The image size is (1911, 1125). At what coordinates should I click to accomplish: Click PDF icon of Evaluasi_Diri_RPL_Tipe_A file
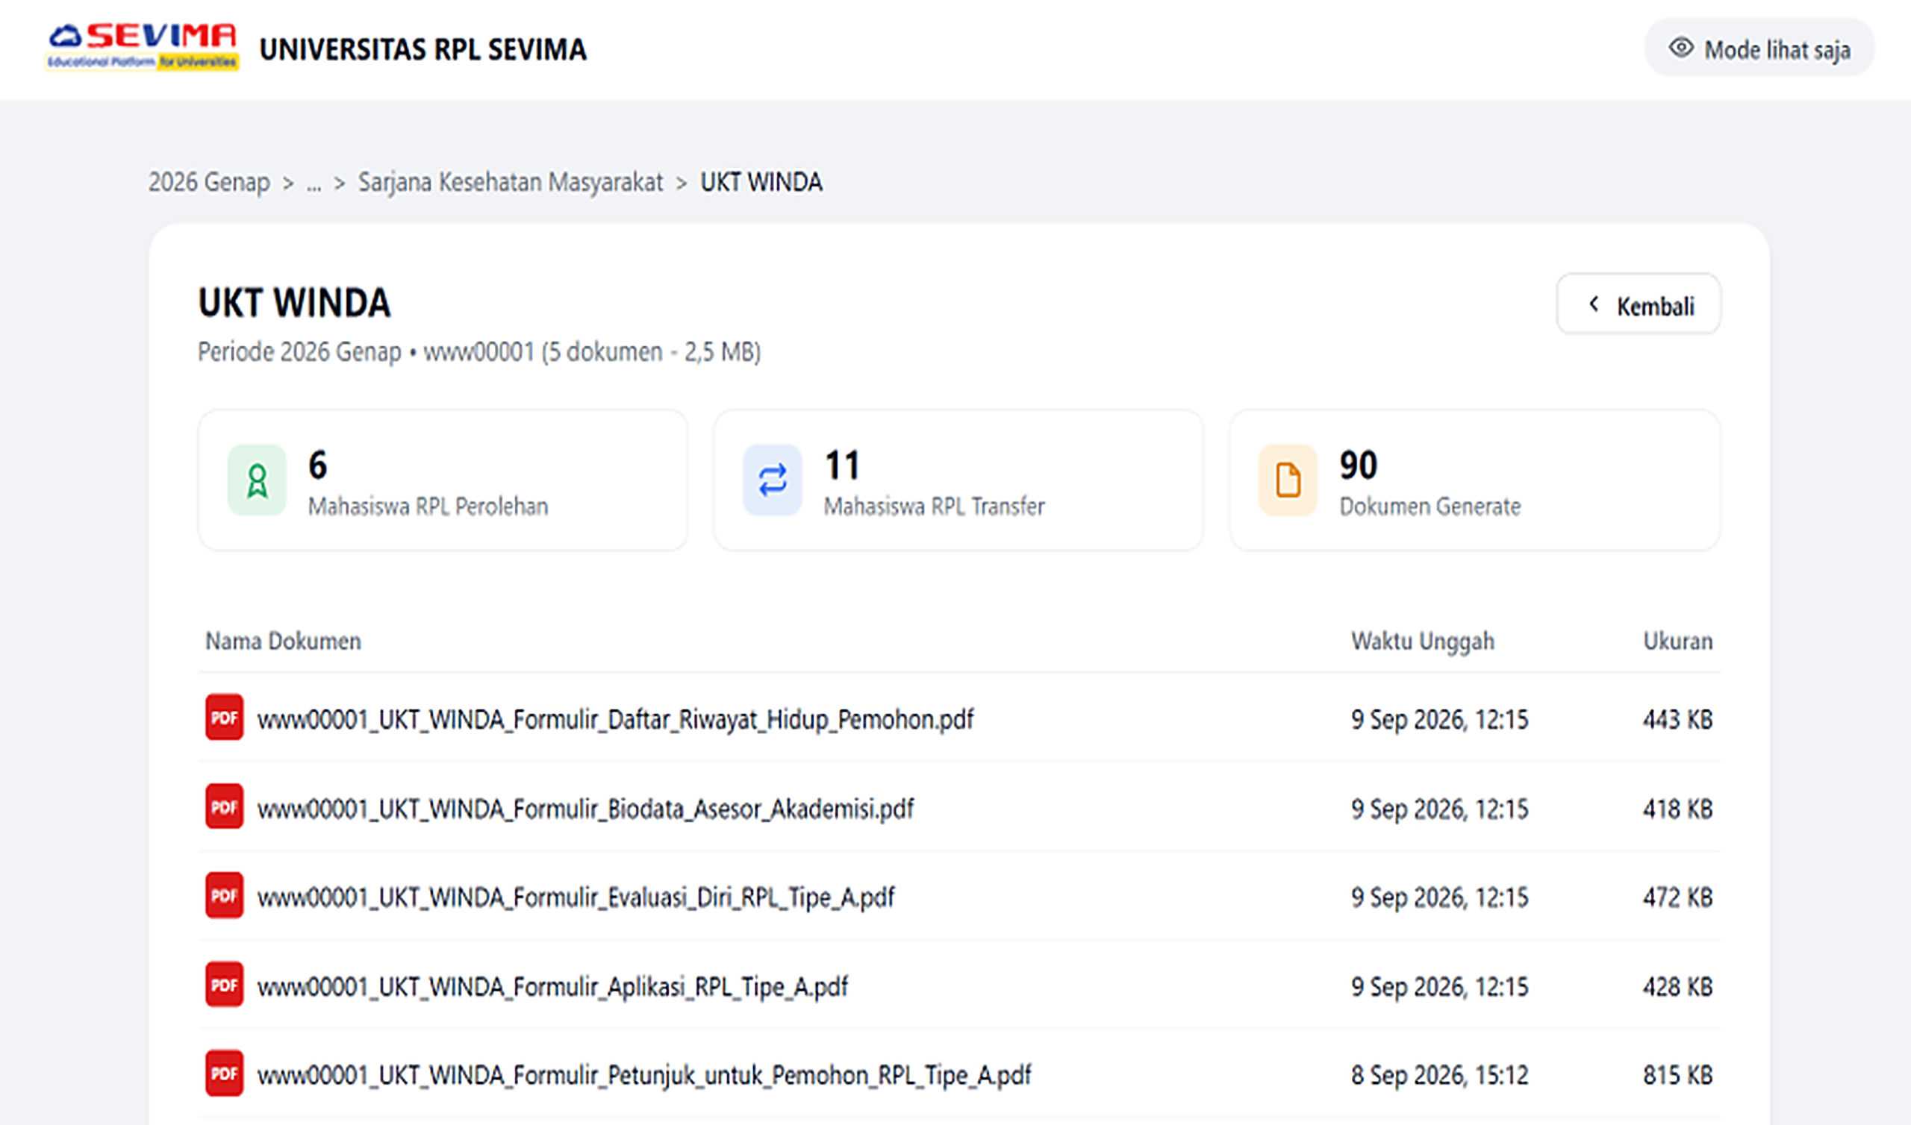point(224,895)
